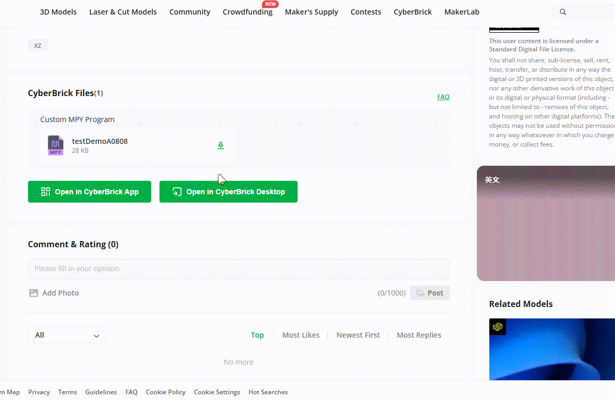Click the search magnifier icon
Image resolution: width=615 pixels, height=400 pixels.
pos(563,12)
